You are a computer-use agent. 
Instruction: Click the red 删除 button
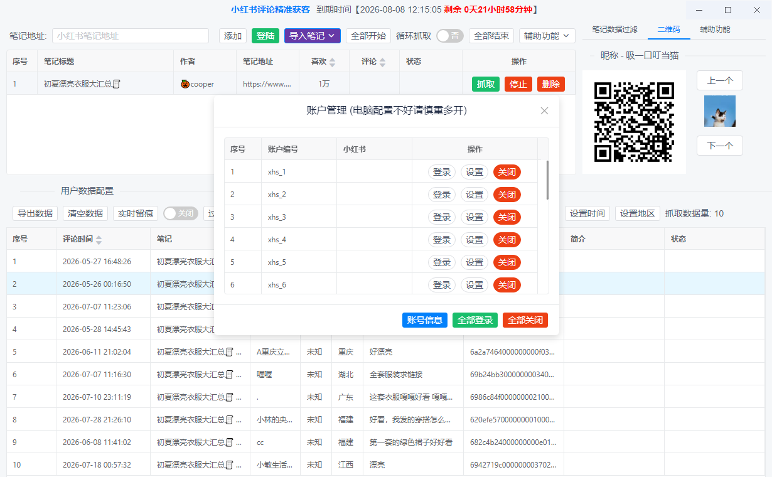[x=551, y=84]
